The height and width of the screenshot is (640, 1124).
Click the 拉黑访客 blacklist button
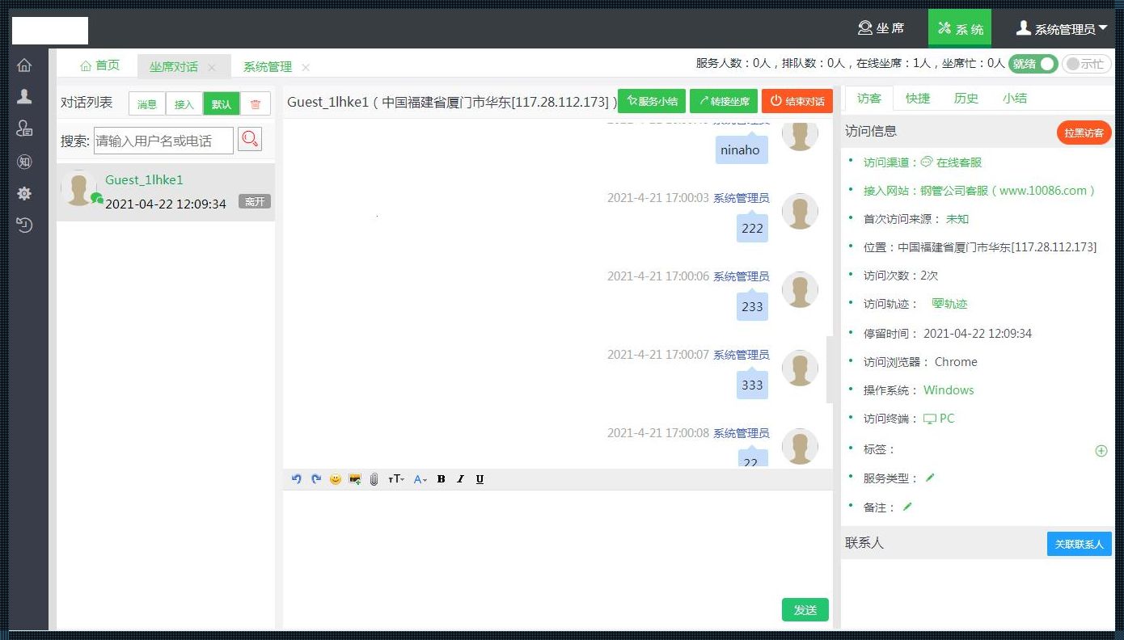tap(1084, 133)
